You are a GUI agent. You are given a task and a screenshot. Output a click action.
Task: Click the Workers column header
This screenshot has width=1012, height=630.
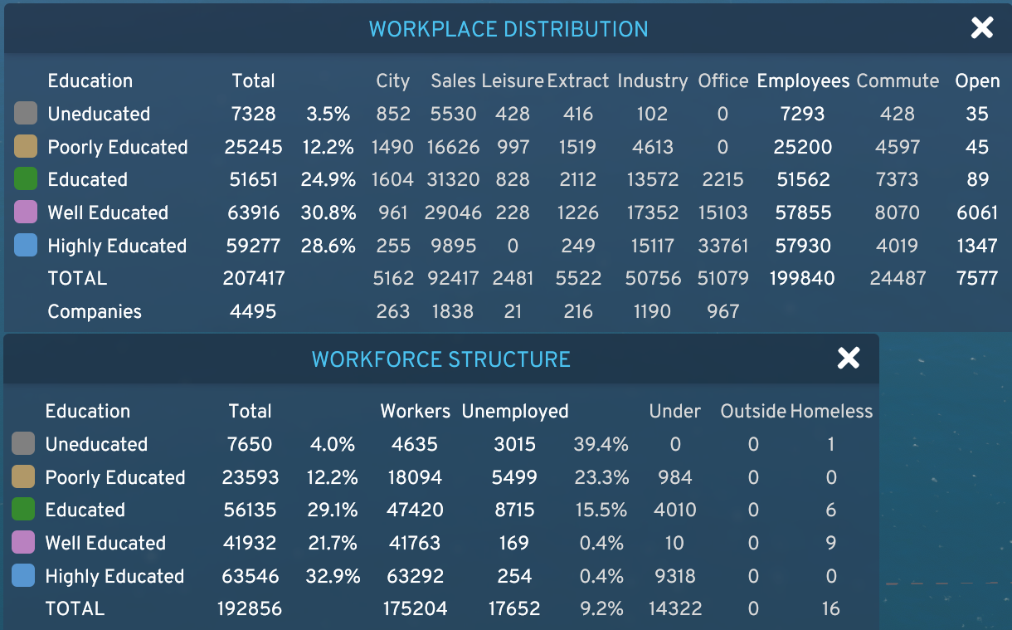416,412
